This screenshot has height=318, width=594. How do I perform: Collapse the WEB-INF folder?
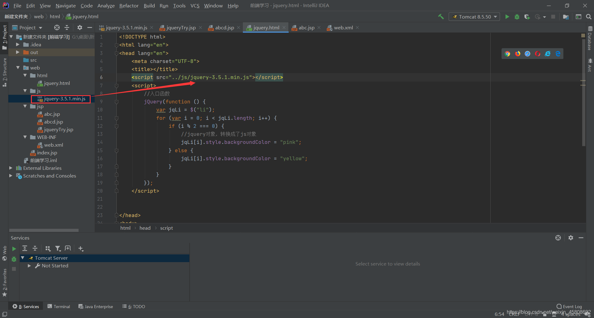click(25, 137)
